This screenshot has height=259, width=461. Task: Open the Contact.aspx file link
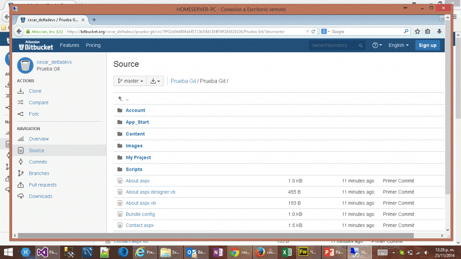[x=140, y=226]
